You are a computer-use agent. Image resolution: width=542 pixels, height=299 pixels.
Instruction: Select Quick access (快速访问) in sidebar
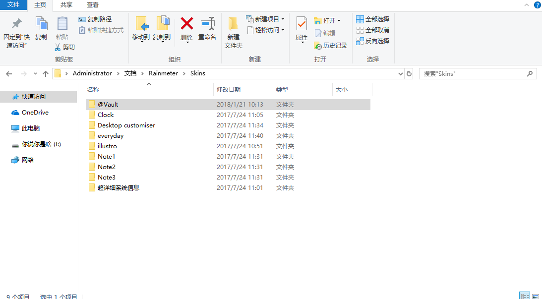tap(38, 96)
